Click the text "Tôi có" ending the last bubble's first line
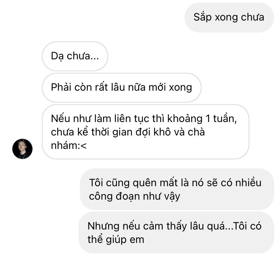 click(247, 226)
